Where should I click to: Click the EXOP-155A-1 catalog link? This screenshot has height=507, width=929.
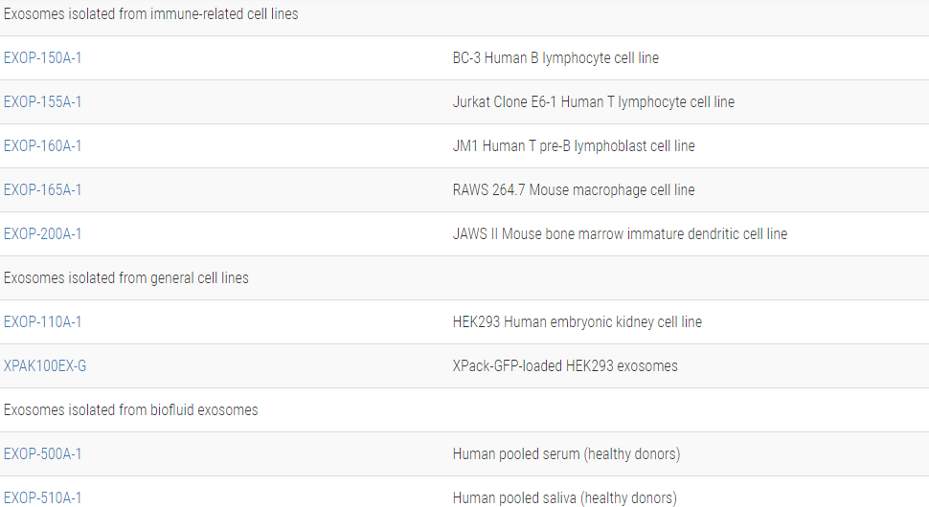[43, 102]
